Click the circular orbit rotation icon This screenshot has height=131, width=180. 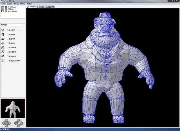coord(3,43)
